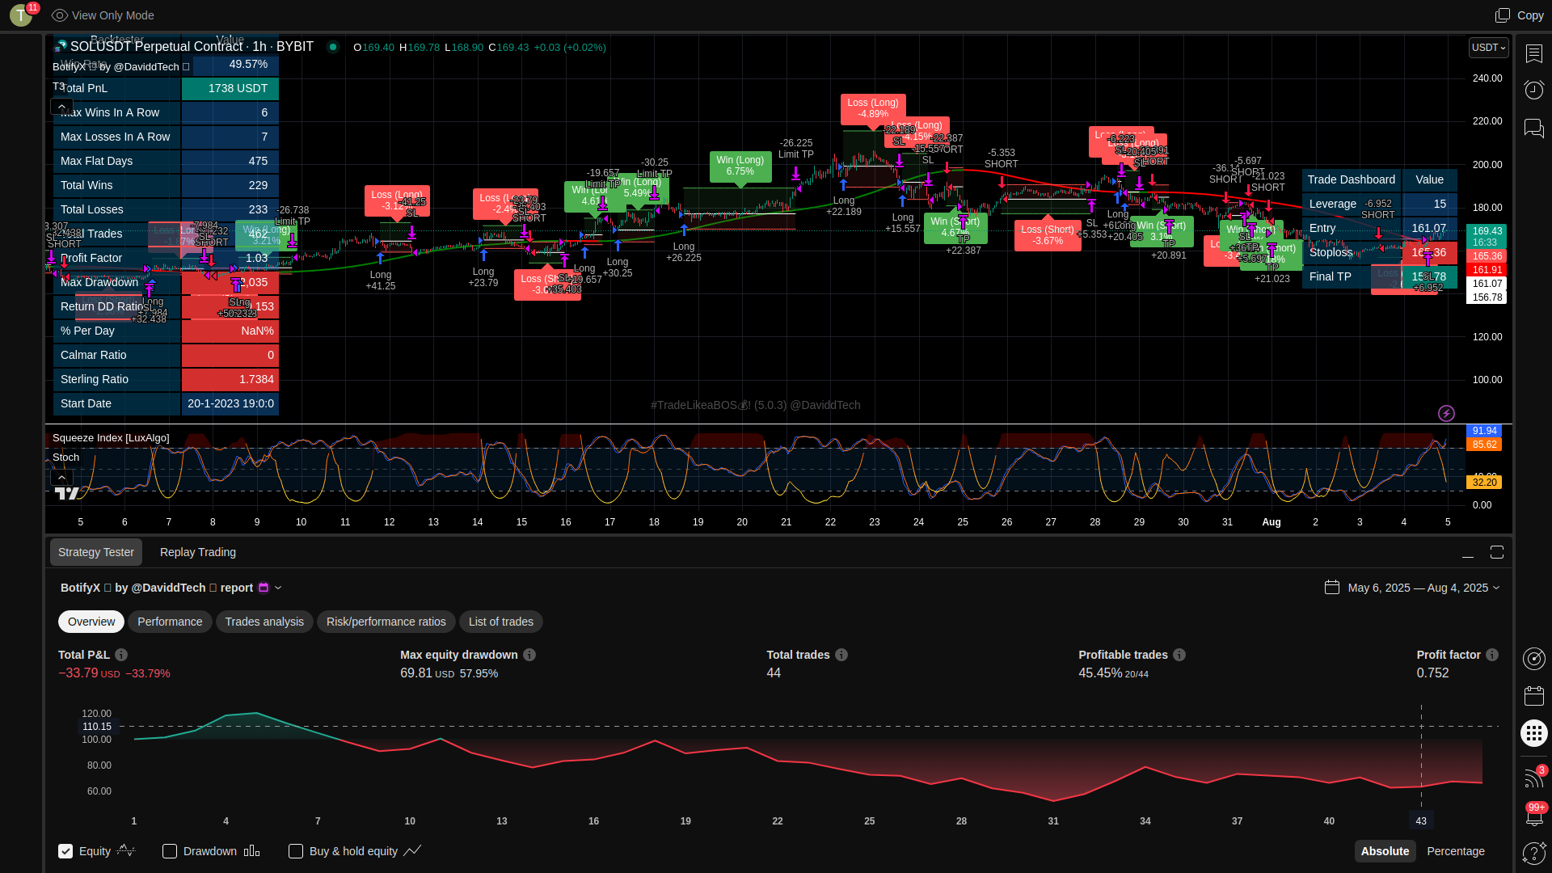Click the Leverage value 15 in Trade Dashboard
This screenshot has height=873, width=1552.
(1430, 204)
